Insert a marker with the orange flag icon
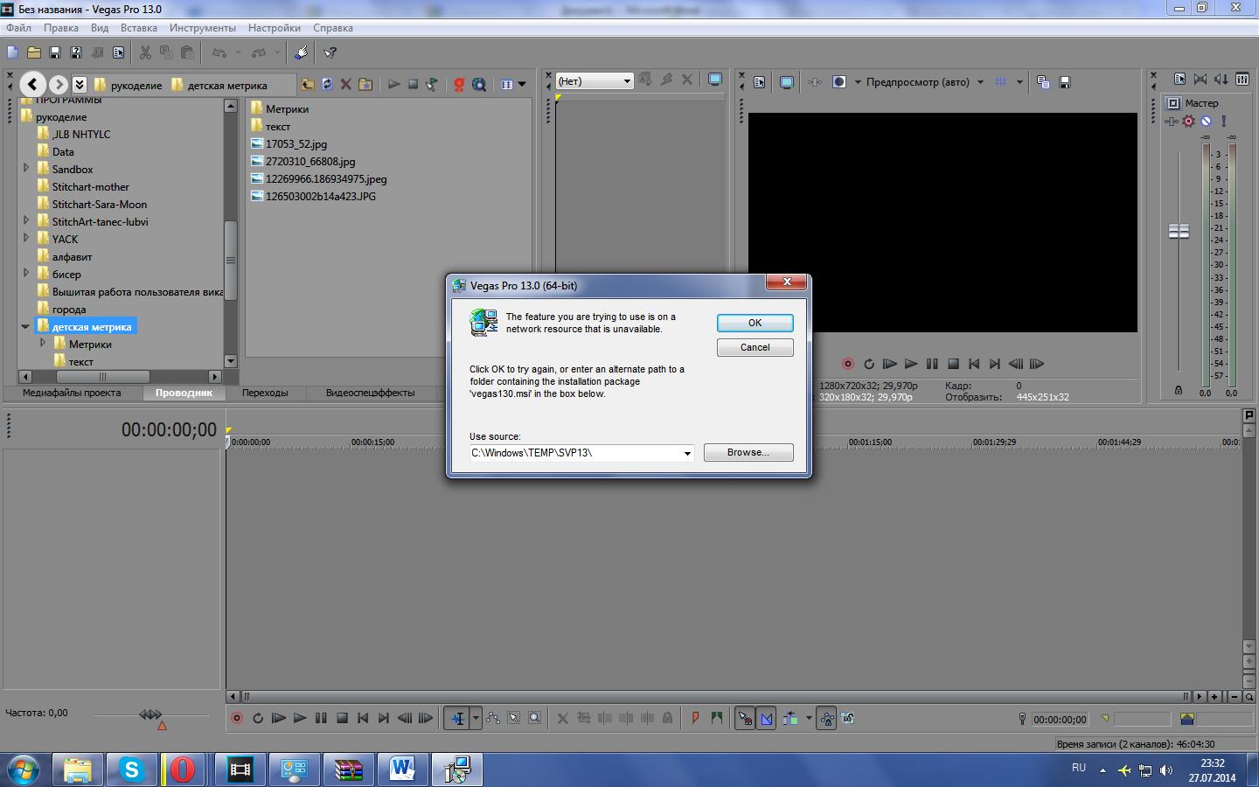Viewport: 1259px width, 787px height. pos(695,719)
